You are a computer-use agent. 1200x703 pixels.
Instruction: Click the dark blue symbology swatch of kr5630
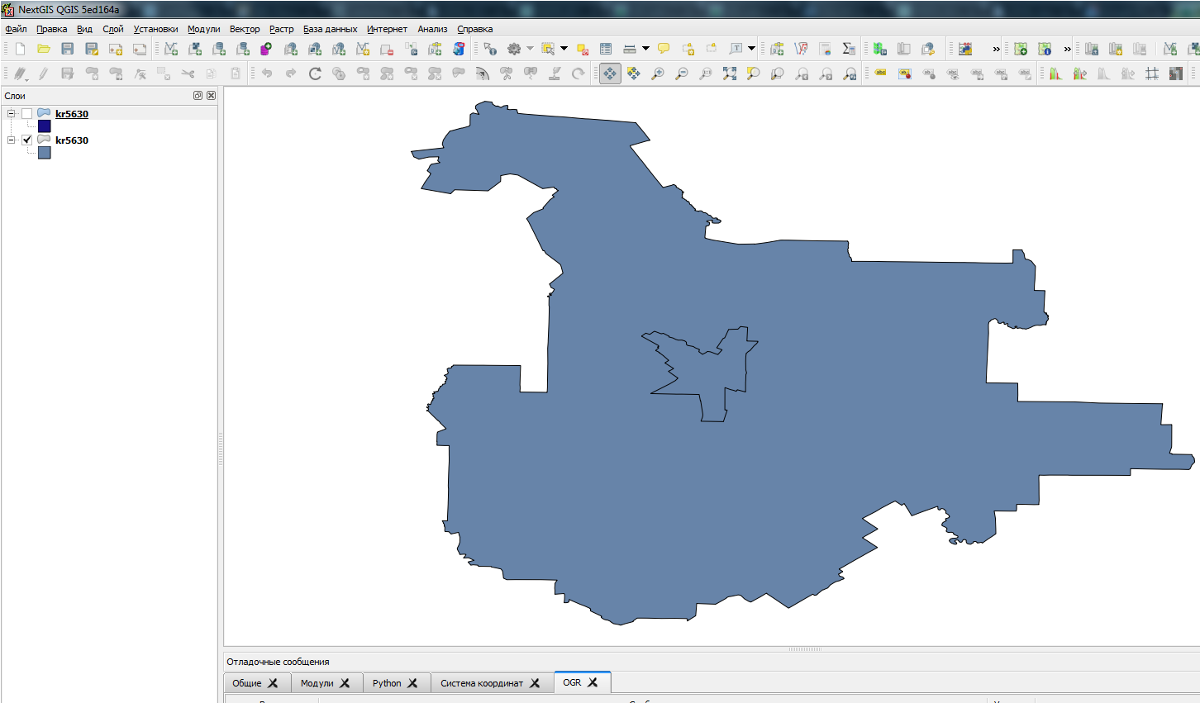tap(44, 126)
